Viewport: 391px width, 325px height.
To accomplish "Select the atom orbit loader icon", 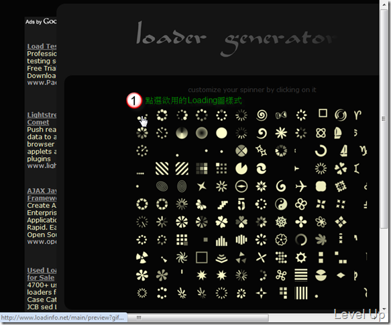I will (x=321, y=133).
